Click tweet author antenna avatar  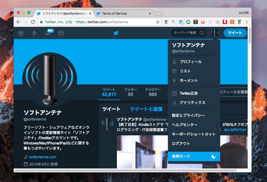(x=108, y=124)
